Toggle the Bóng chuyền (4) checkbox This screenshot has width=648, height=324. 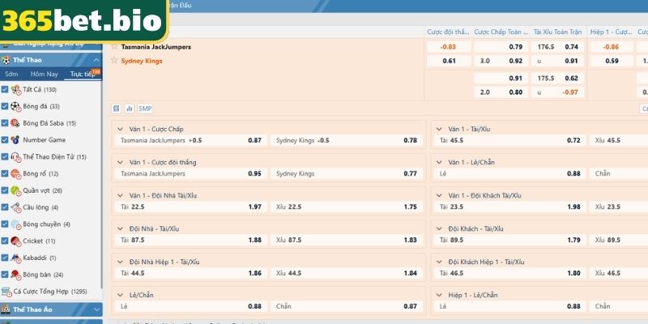point(5,224)
